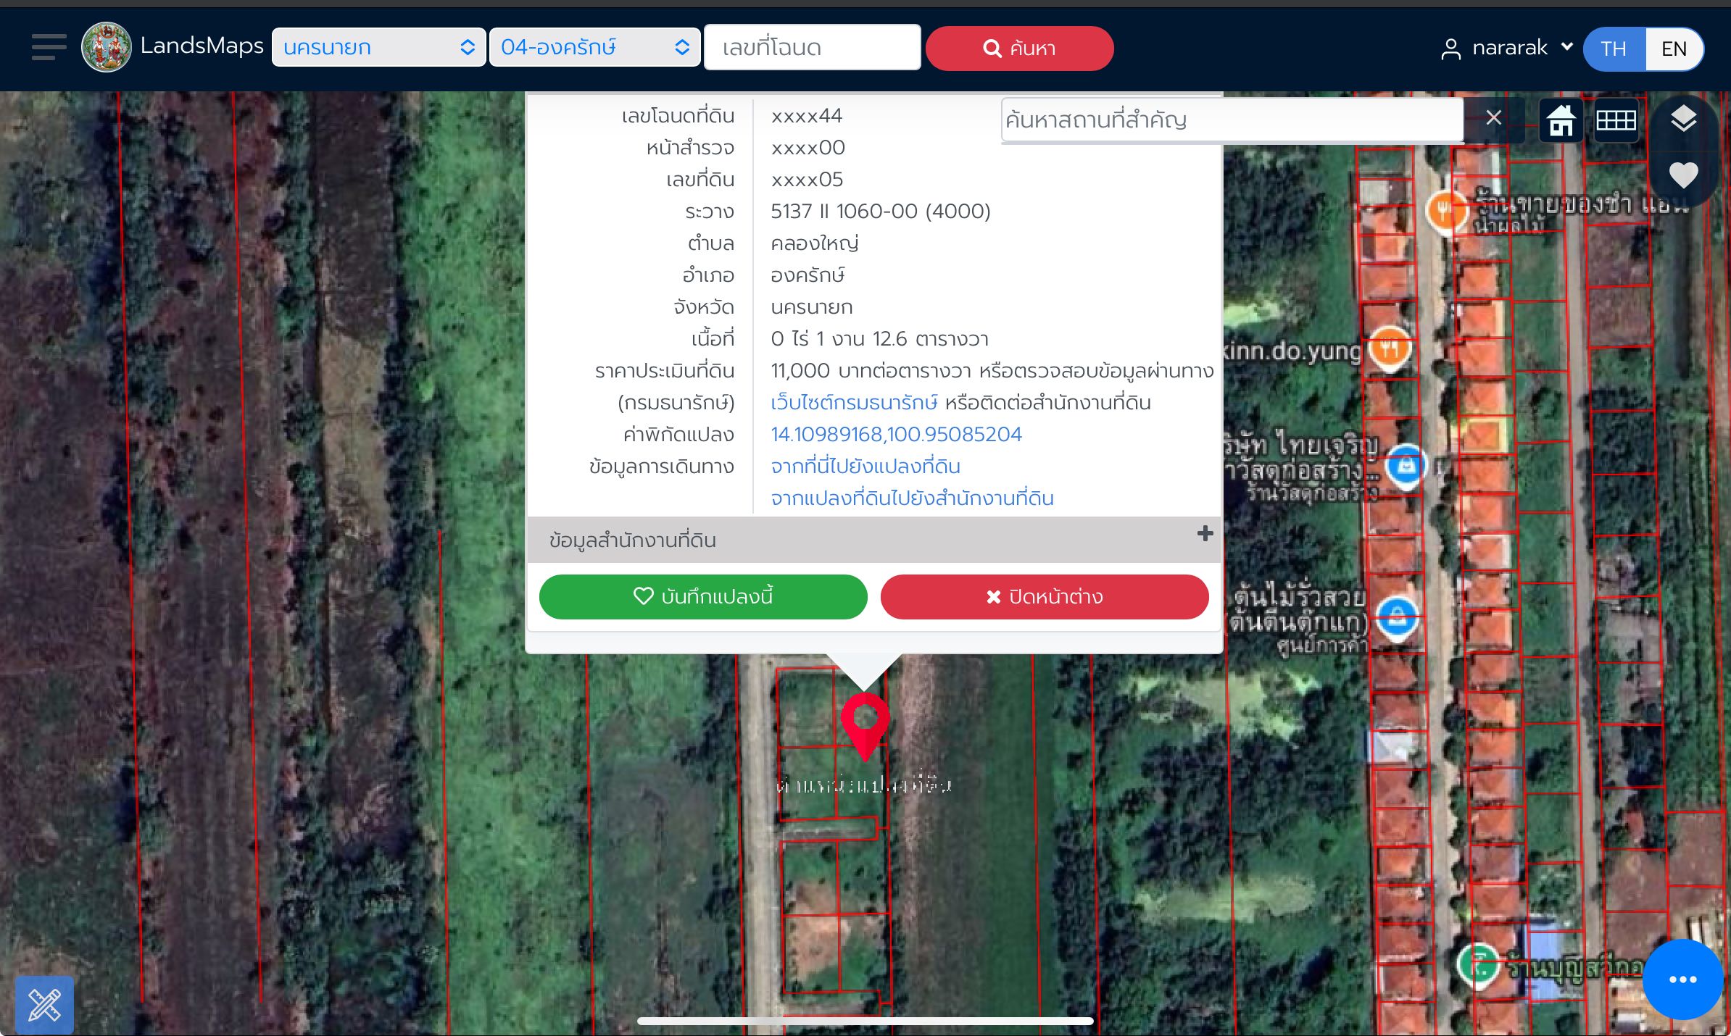
Task: Click the home building icon
Action: (x=1561, y=120)
